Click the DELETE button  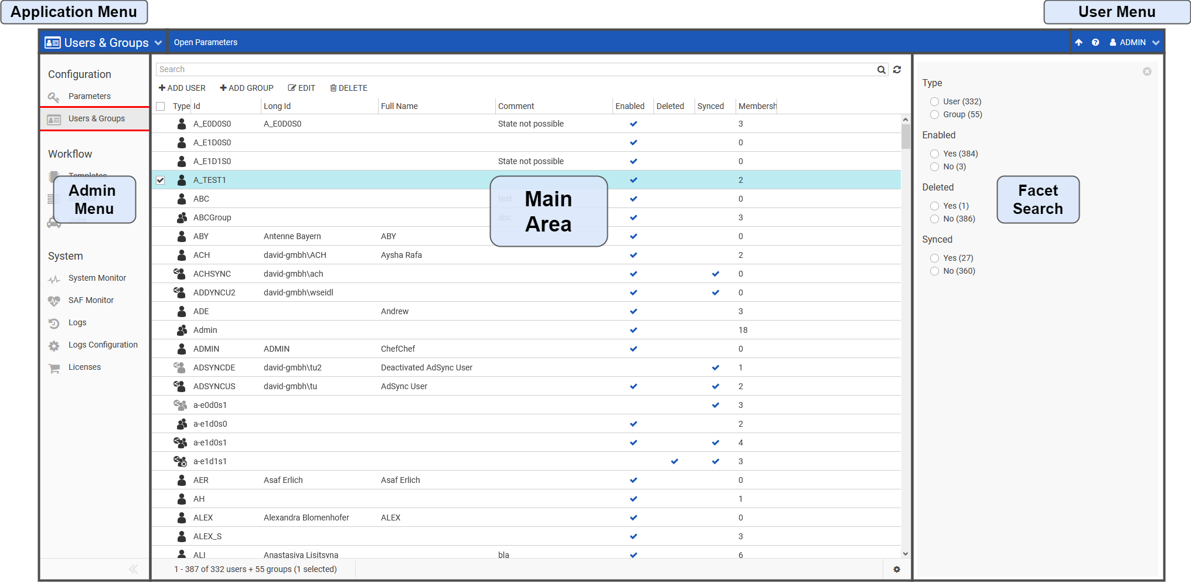[x=349, y=89]
